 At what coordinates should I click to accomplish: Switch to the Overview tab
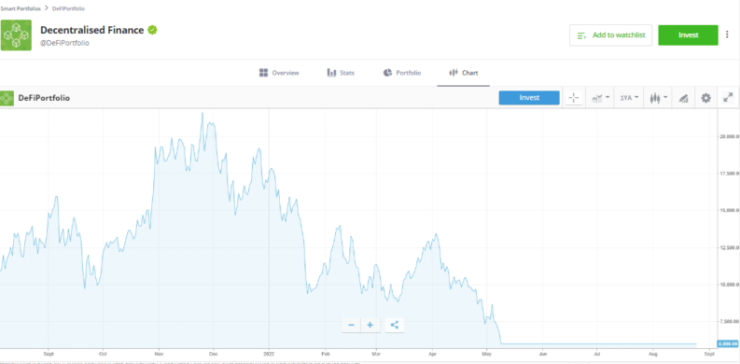[279, 73]
